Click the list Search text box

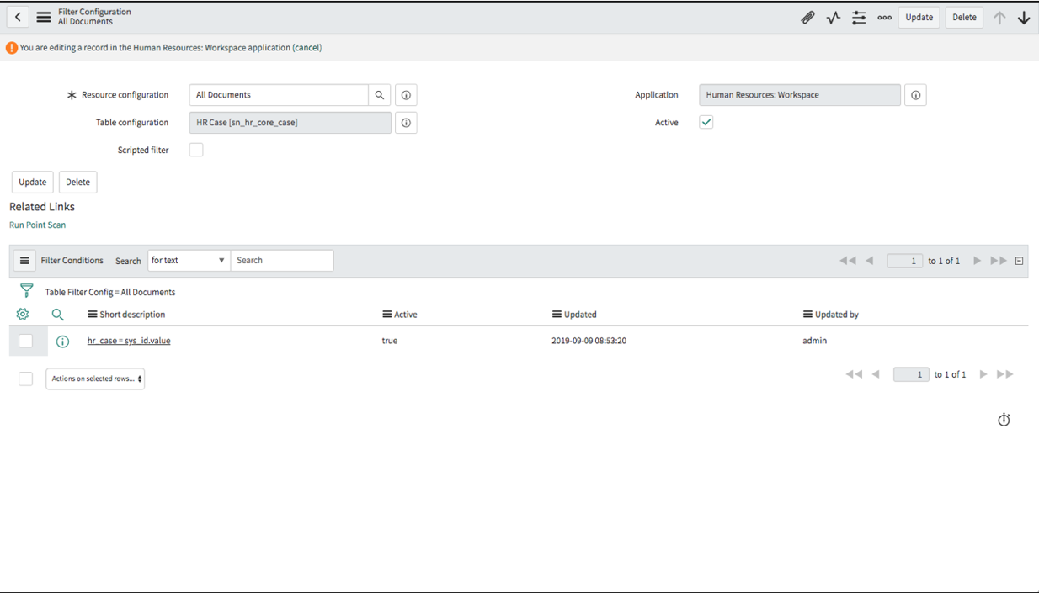[x=282, y=261]
